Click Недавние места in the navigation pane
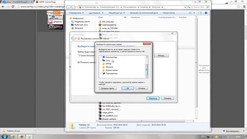Image resolution: width=247 pixels, height=139 pixels. point(82,22)
